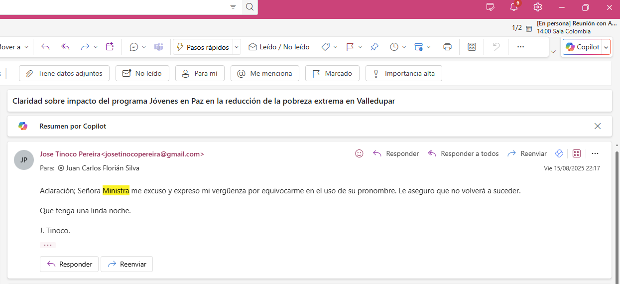The width and height of the screenshot is (620, 284).
Task: Click the apps grid icon in message header
Action: coord(577,153)
